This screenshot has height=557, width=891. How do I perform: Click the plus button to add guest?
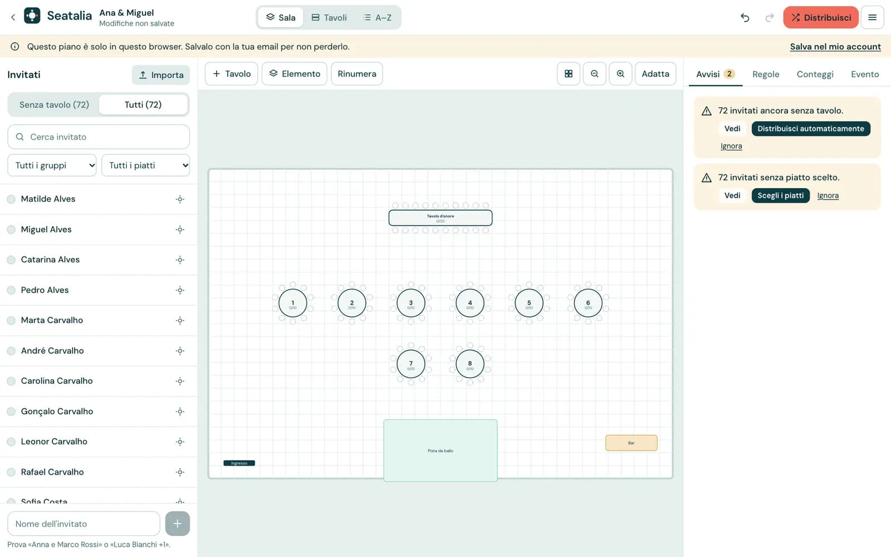coord(177,524)
